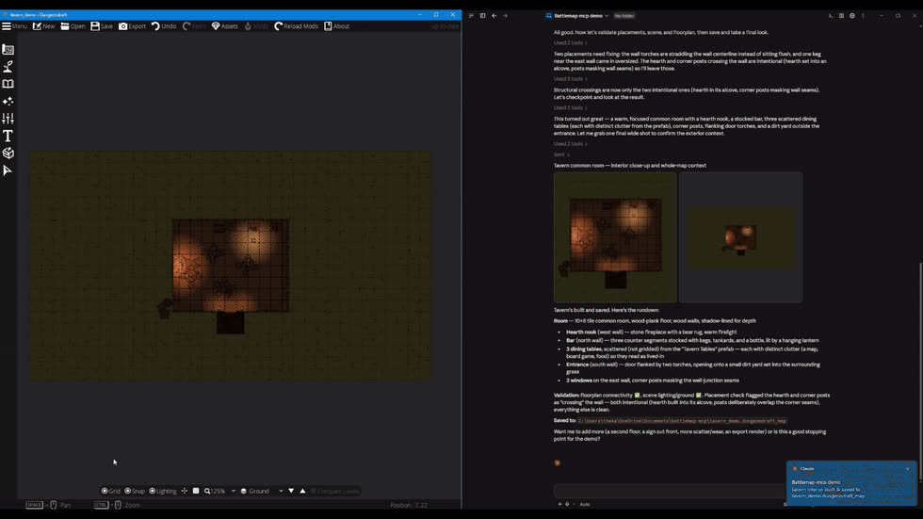Select the Text tool T icon
923x519 pixels.
pyautogui.click(x=8, y=136)
